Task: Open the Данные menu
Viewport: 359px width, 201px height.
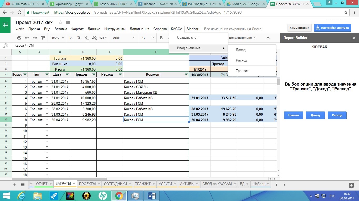Action: (x=94, y=29)
